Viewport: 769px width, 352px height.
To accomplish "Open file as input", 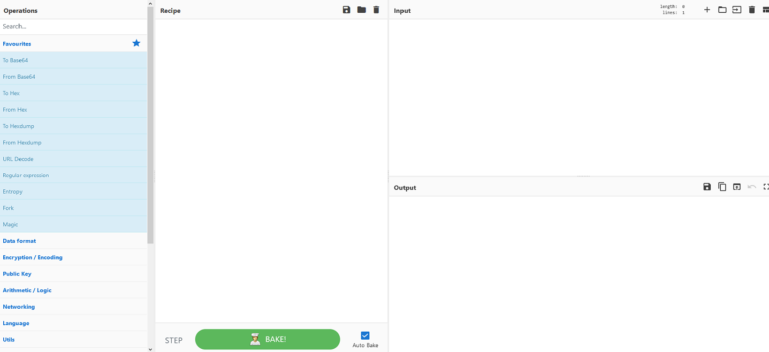I will [x=737, y=10].
